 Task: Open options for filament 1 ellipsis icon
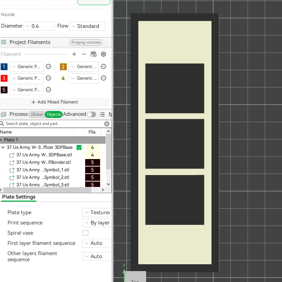pos(48,66)
